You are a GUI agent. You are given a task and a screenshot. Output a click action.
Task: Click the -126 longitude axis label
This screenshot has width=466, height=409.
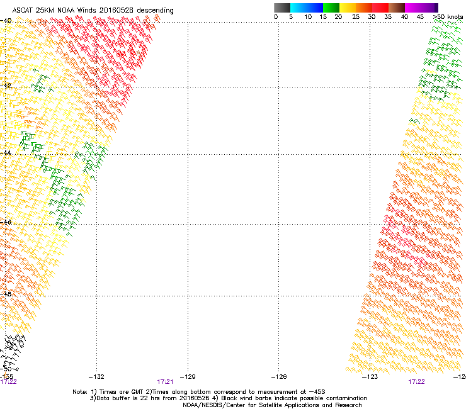(x=279, y=377)
